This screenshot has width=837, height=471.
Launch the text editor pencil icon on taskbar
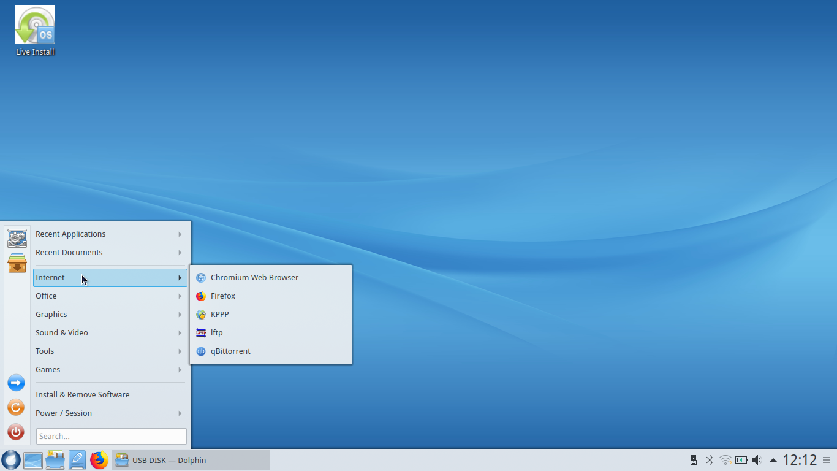(77, 460)
